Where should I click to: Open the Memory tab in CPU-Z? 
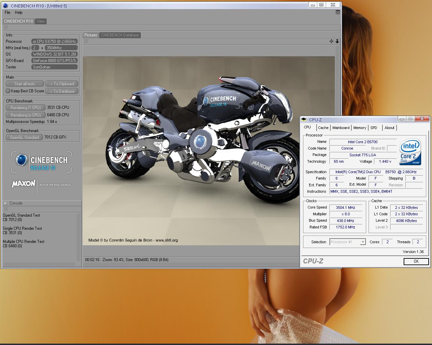point(360,128)
